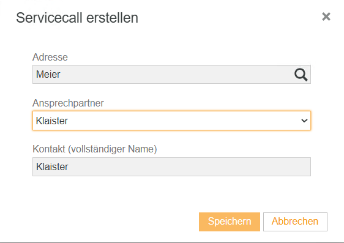Open the Klaister combo box
This screenshot has height=243, width=344.
point(171,121)
